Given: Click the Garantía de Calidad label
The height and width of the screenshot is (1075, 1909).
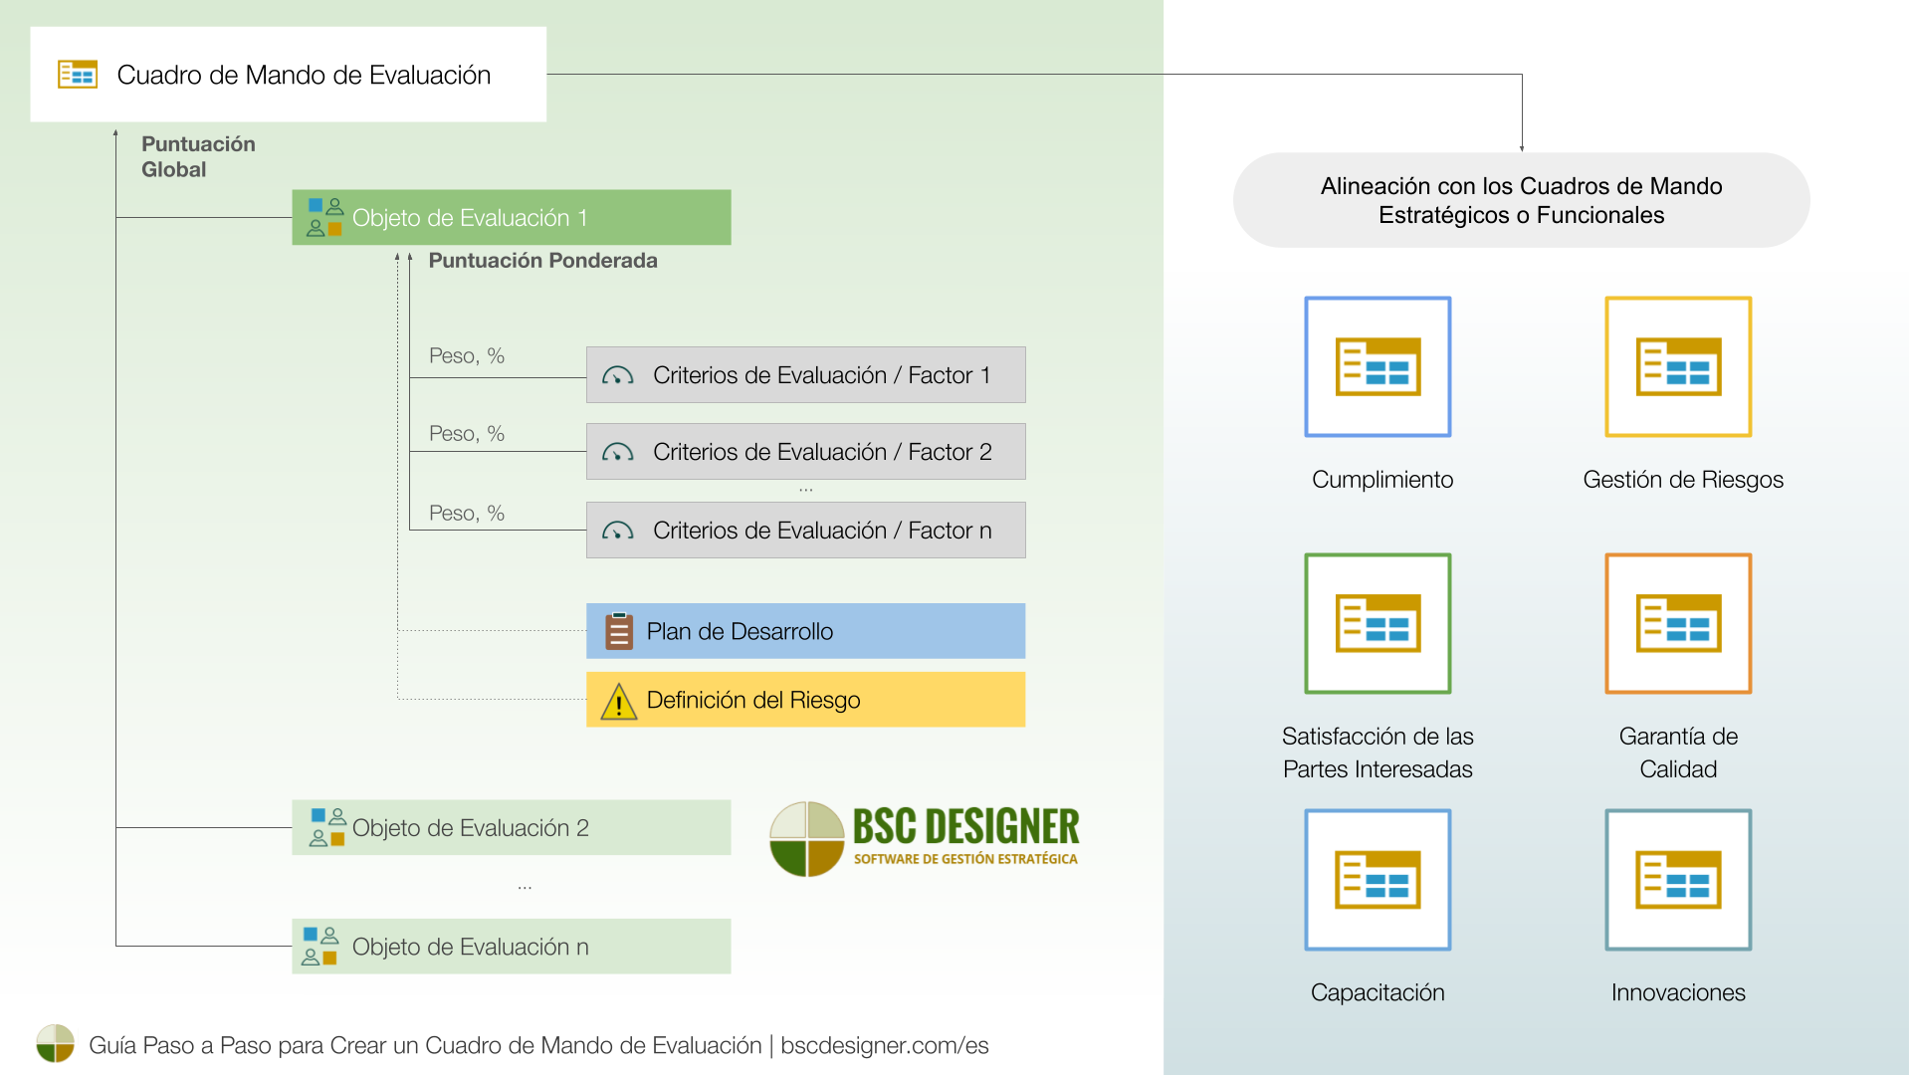Looking at the screenshot, I should click(x=1678, y=752).
